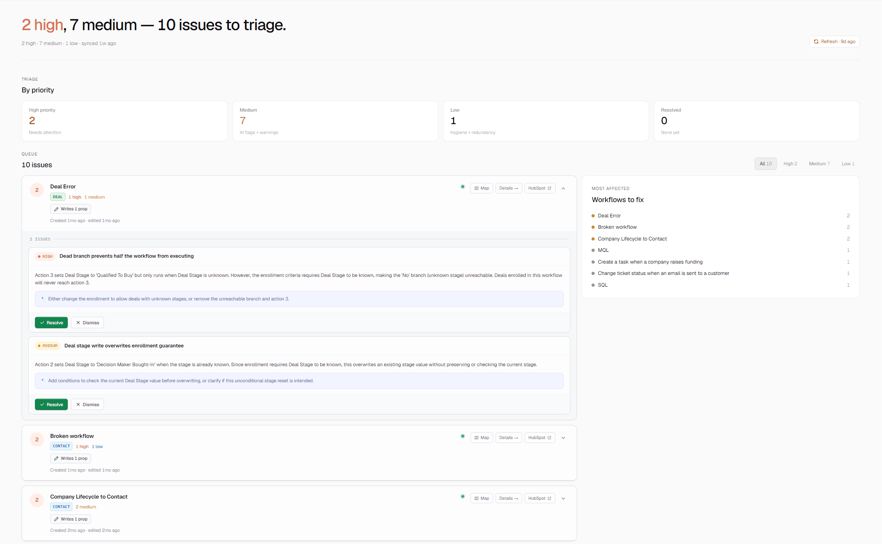Viewport: 882px width, 544px height.
Task: Click the HubSpot external-link icon for Deal Error
Action: pyautogui.click(x=549, y=188)
